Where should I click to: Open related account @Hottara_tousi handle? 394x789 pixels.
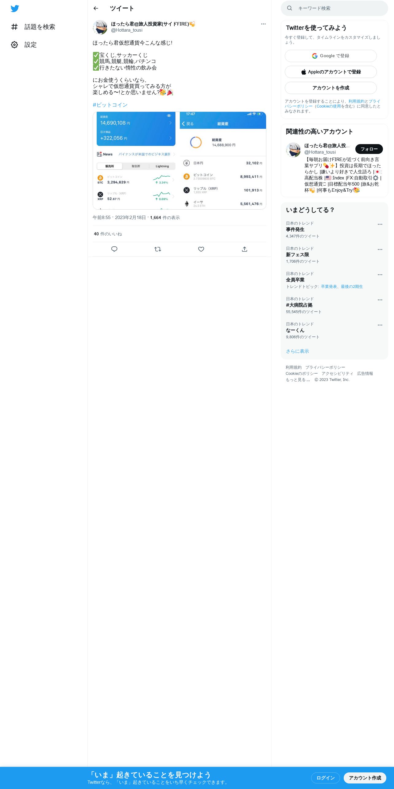(320, 152)
